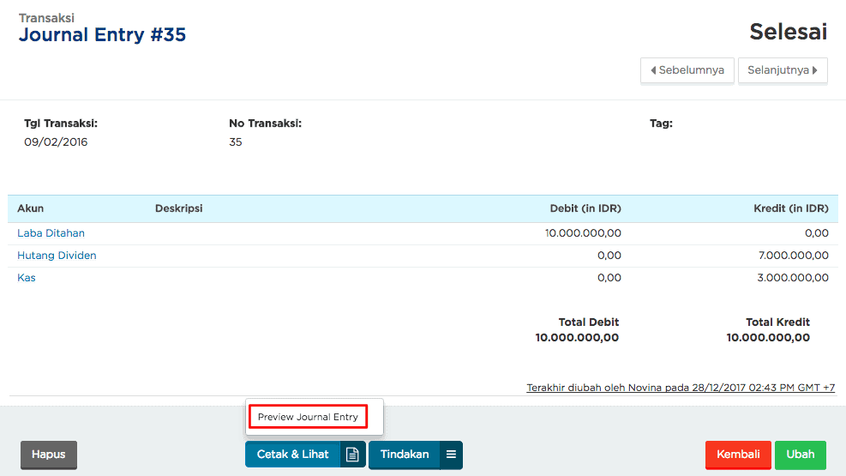Open the Hutang Dividen account link
The image size is (846, 476).
[57, 256]
